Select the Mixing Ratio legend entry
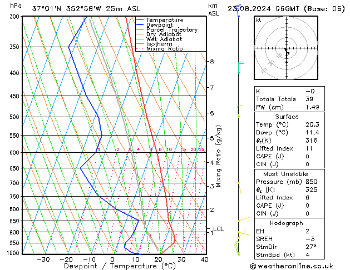Viewport: 350px width, 270px height. (164, 49)
